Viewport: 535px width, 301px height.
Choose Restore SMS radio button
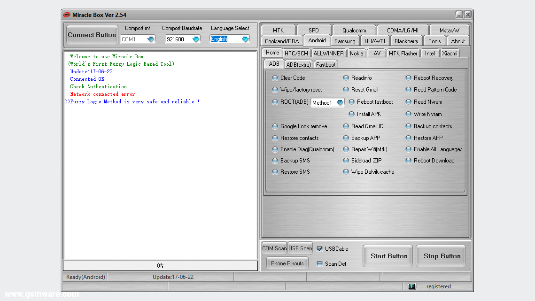click(275, 172)
